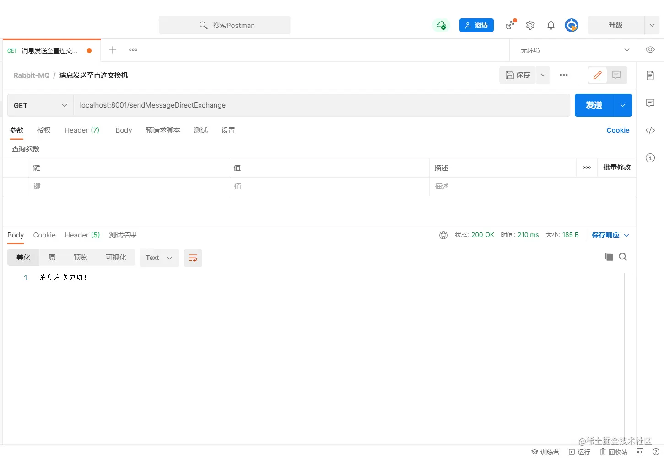This screenshot has height=458, width=664.
Task: Click the request URL input field
Action: pos(322,105)
